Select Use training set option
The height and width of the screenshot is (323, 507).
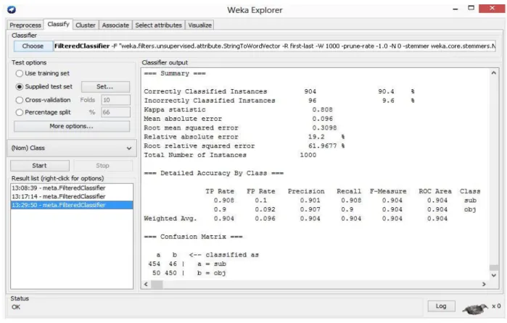pos(20,73)
